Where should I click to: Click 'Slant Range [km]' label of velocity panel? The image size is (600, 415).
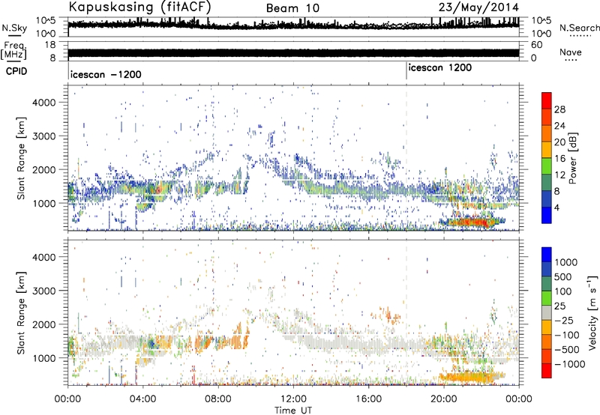tap(21, 312)
